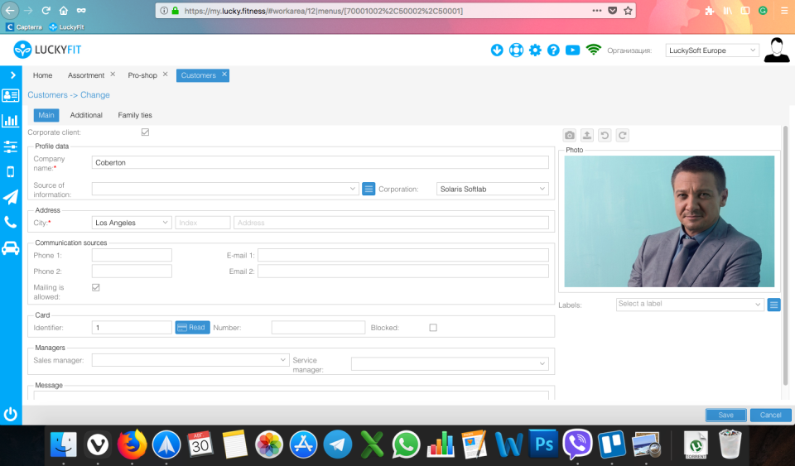Open the Sales manager dropdown
The width and height of the screenshot is (795, 466).
[190, 359]
